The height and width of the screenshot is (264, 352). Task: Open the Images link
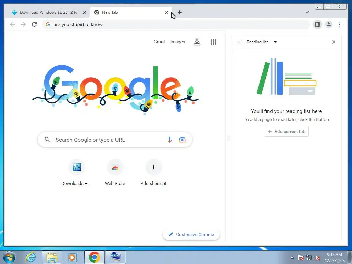coord(178,42)
